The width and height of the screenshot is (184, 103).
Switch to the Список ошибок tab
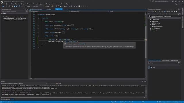(x=5, y=99)
